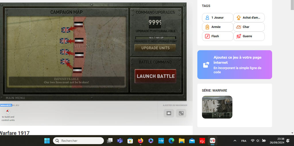The image size is (294, 146).
Task: Return to MAIN MENU
Action: [15, 98]
